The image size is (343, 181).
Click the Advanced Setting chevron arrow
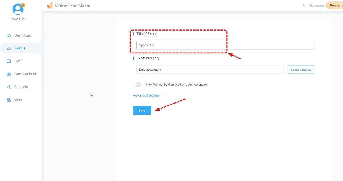point(162,96)
